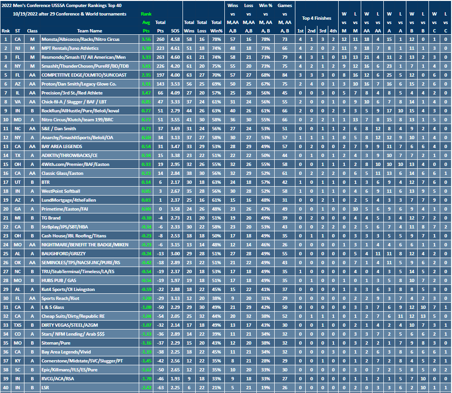This screenshot has width=452, height=393.
Task: Click total points value 263
Action: (160, 57)
